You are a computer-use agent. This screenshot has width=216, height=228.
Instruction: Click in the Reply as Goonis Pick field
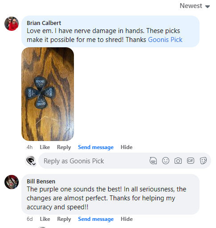(95, 161)
